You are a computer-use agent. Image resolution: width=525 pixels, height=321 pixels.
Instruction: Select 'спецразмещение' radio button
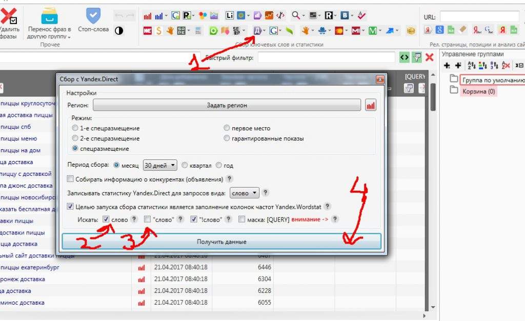coord(75,148)
